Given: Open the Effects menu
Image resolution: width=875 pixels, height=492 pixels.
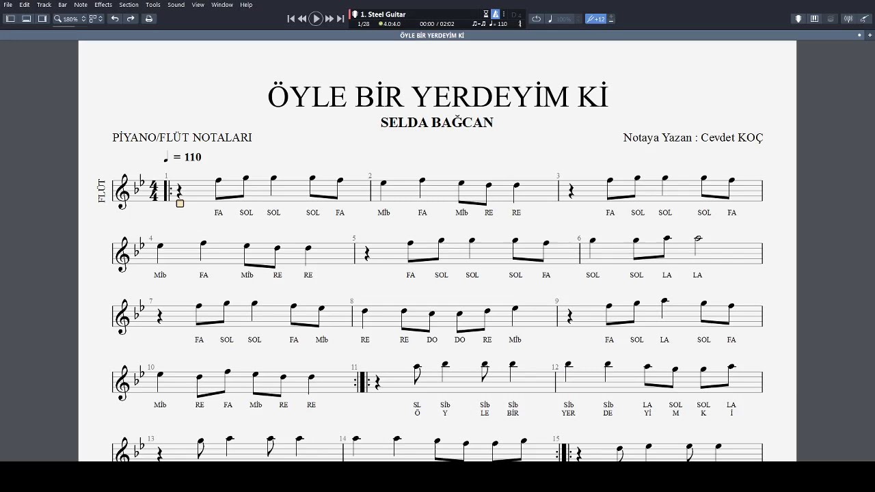Looking at the screenshot, I should click(x=103, y=5).
